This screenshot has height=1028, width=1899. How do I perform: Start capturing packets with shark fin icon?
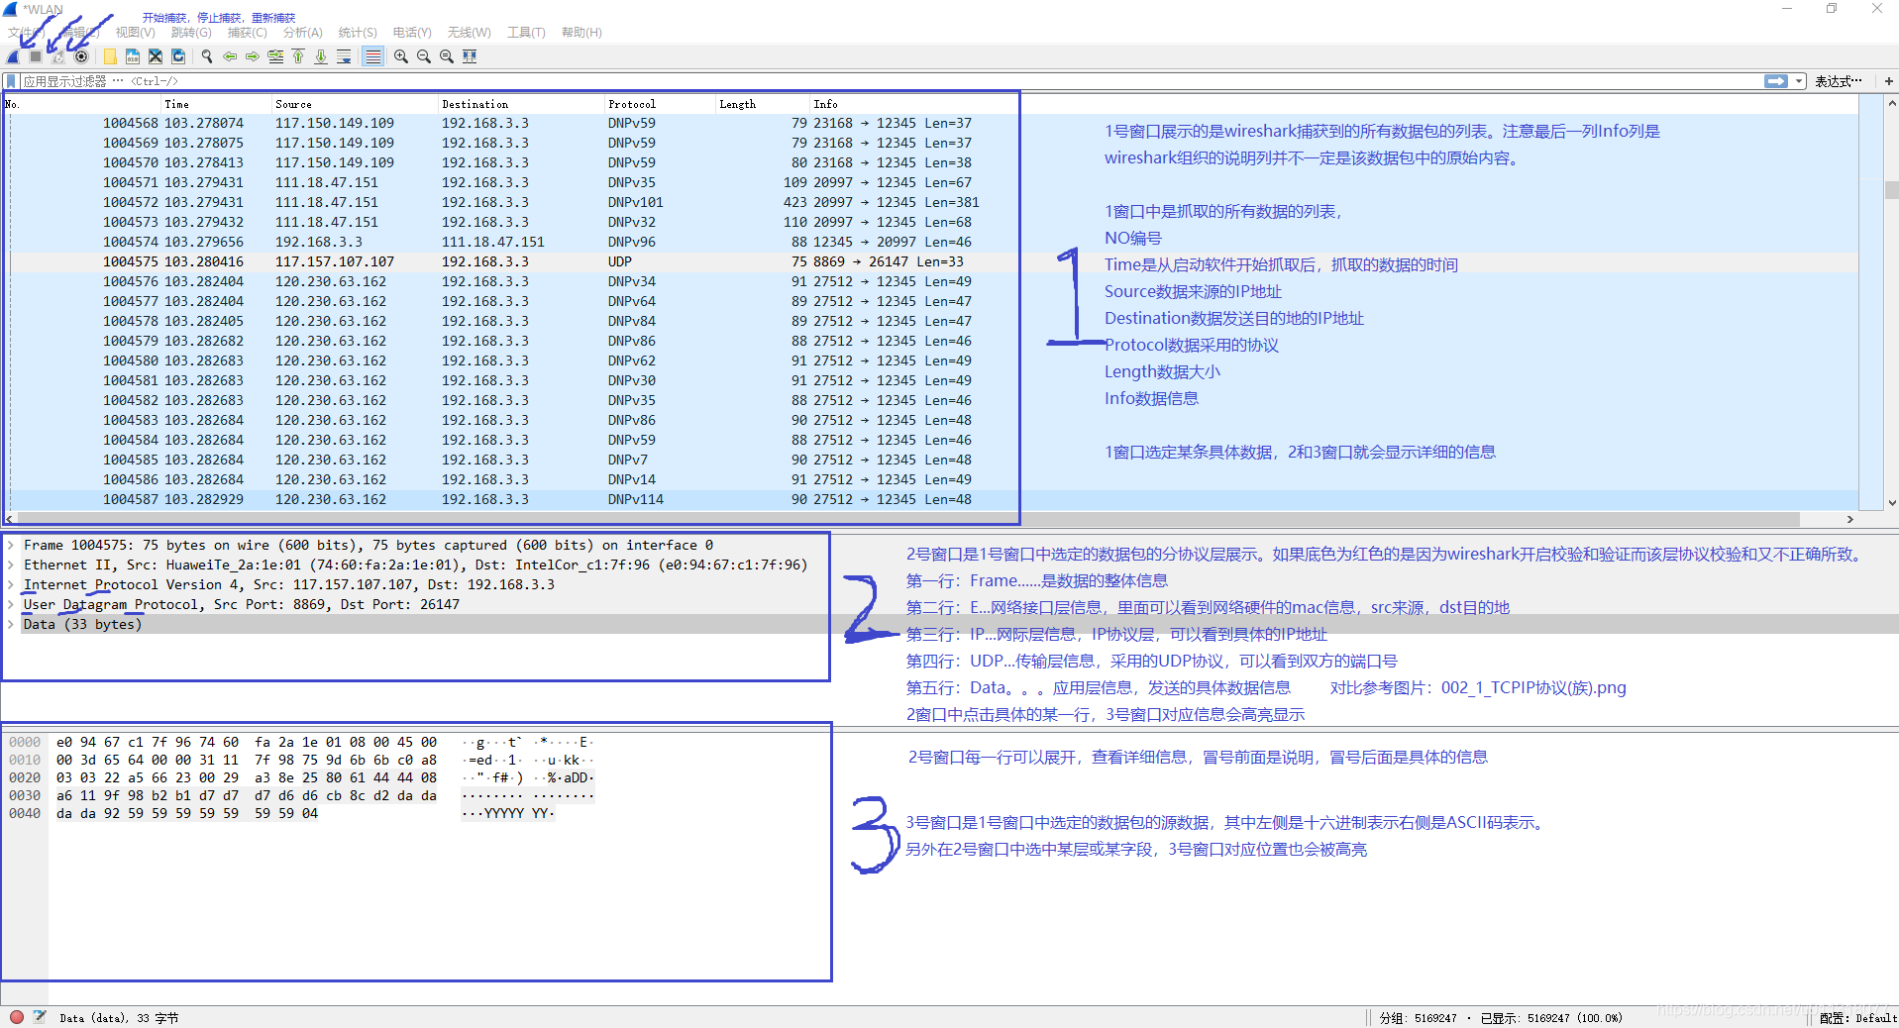click(13, 56)
